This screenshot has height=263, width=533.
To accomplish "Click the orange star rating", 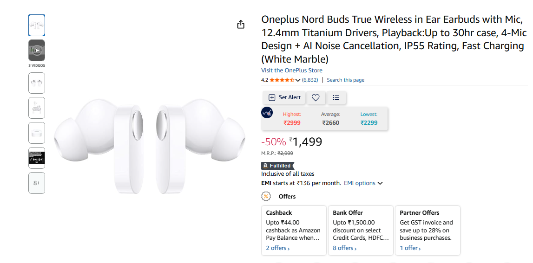I will point(282,80).
